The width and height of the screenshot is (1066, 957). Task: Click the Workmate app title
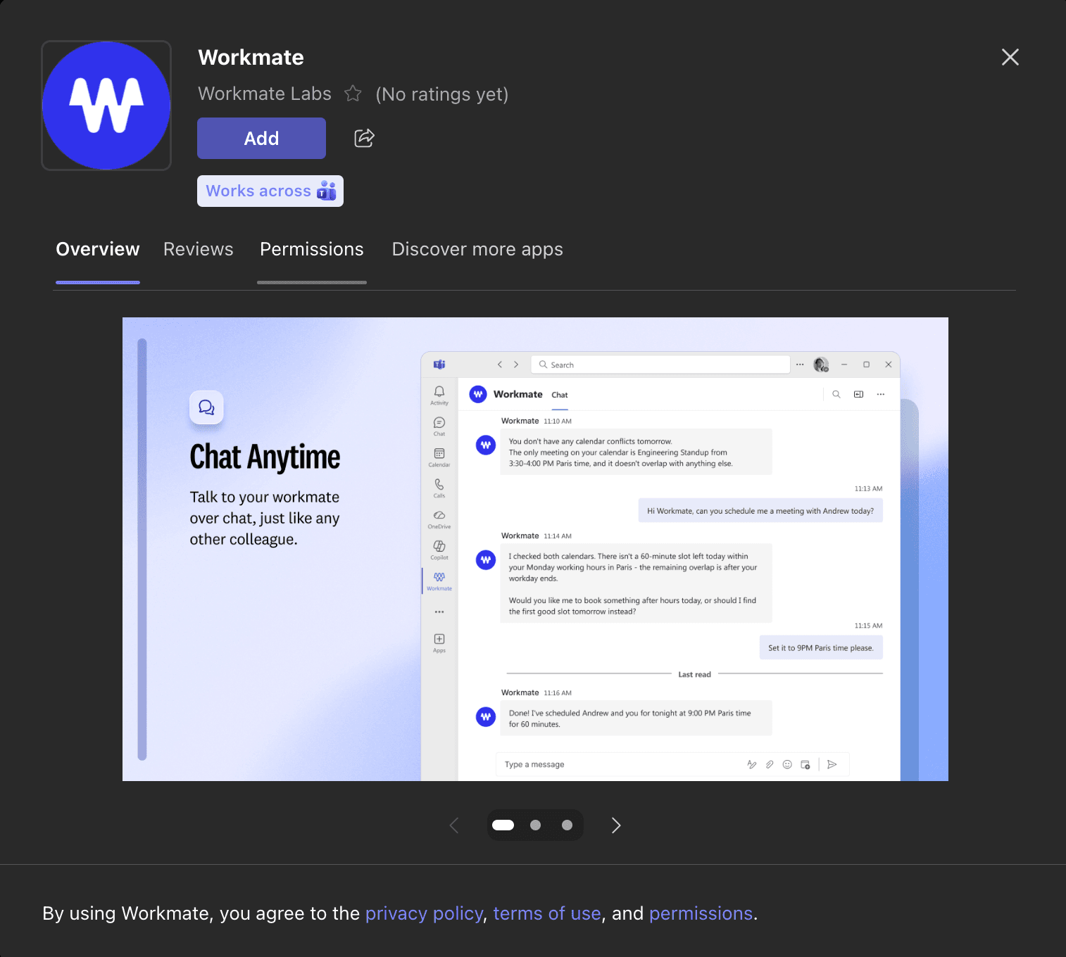[x=251, y=58]
